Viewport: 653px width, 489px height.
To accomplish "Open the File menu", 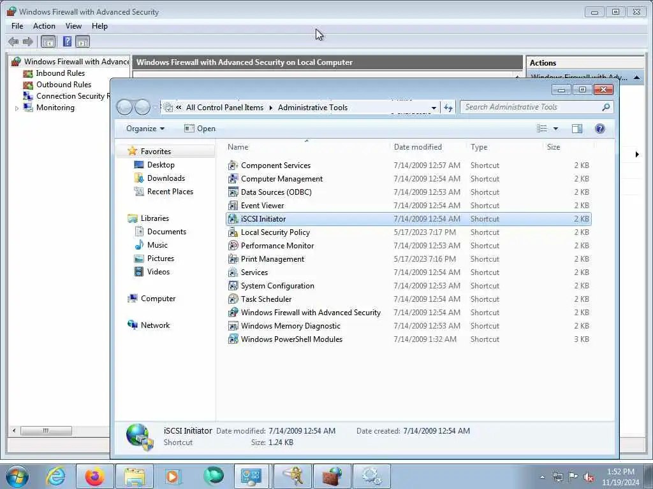I will [17, 25].
